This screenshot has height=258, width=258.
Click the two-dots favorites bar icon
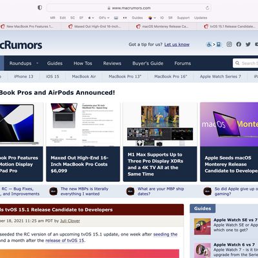point(124,18)
